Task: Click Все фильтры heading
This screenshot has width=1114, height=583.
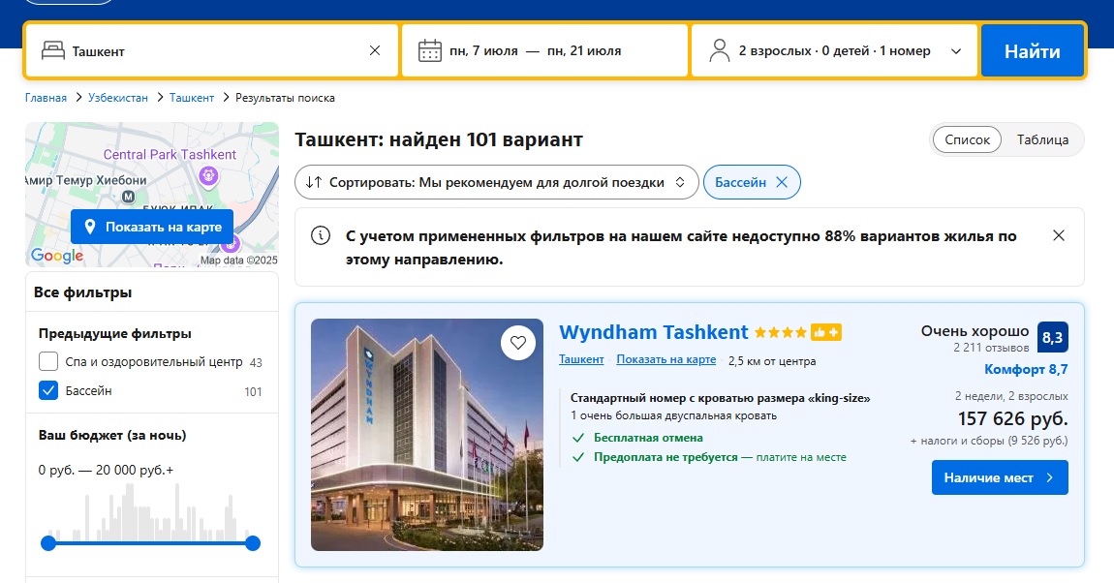Action: coord(82,292)
